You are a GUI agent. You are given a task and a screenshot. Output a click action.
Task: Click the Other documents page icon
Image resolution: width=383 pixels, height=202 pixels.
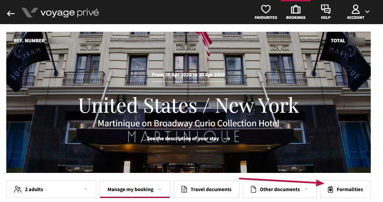(253, 189)
